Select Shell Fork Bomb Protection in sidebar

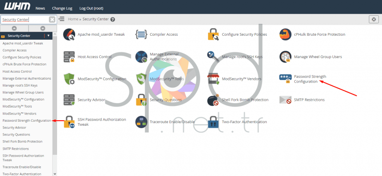[x=22, y=141]
